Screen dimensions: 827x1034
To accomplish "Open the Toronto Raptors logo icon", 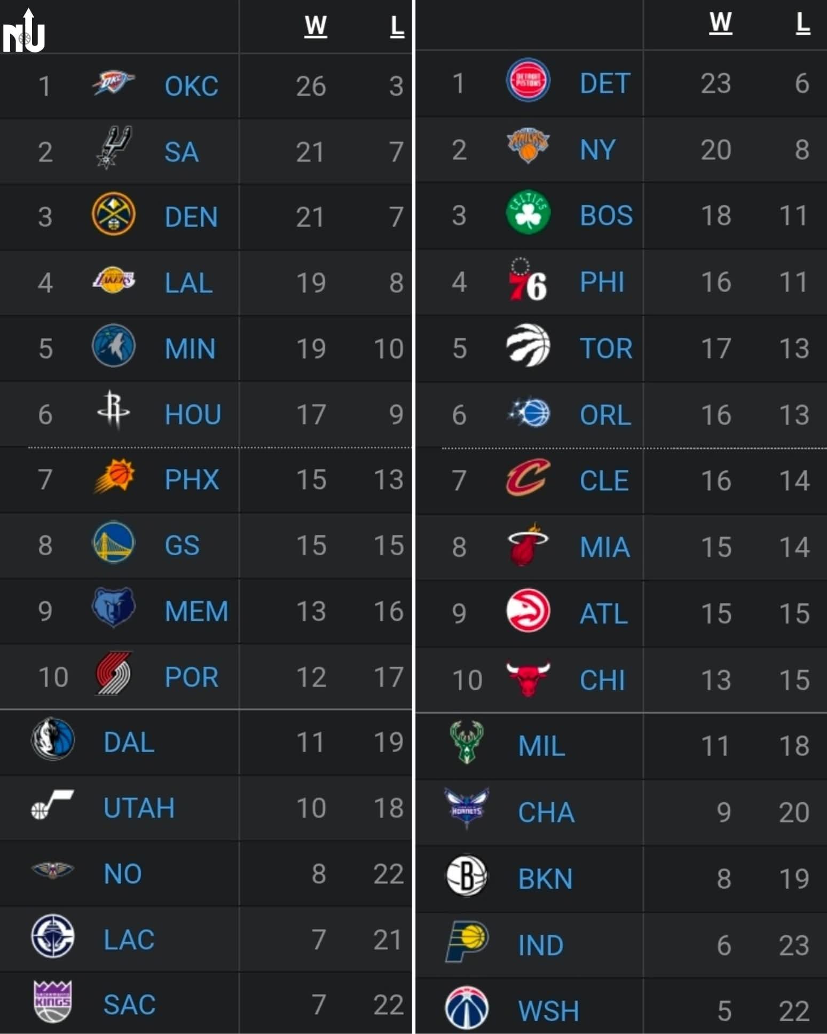I will tap(527, 345).
